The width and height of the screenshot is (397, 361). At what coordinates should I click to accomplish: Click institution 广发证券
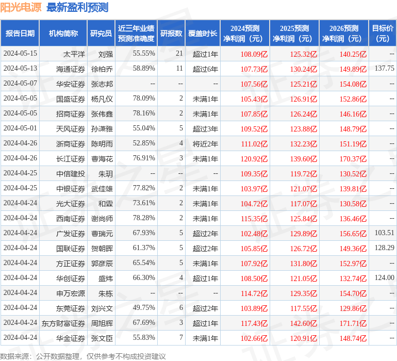click(x=71, y=234)
